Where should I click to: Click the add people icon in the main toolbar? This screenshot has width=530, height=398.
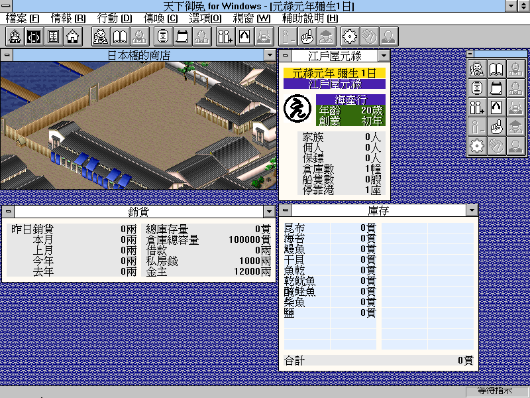tap(225, 36)
